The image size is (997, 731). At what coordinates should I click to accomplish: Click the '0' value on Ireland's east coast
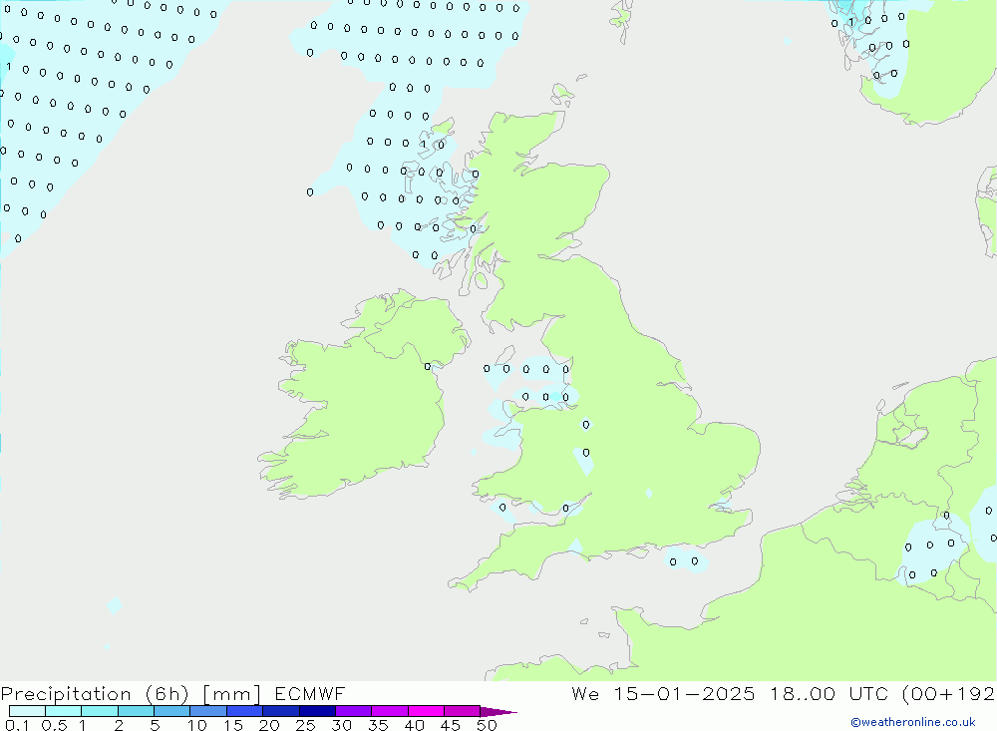point(428,366)
